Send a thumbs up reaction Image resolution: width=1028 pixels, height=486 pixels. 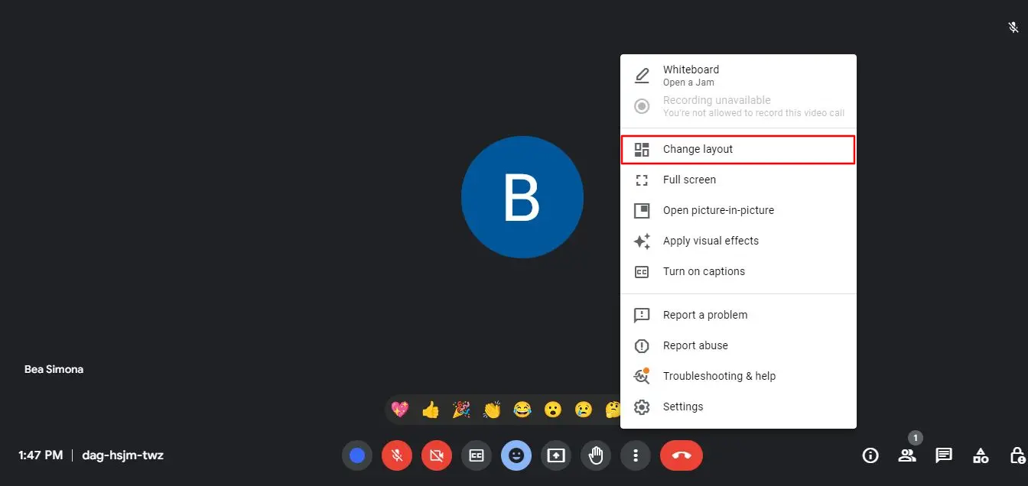430,409
